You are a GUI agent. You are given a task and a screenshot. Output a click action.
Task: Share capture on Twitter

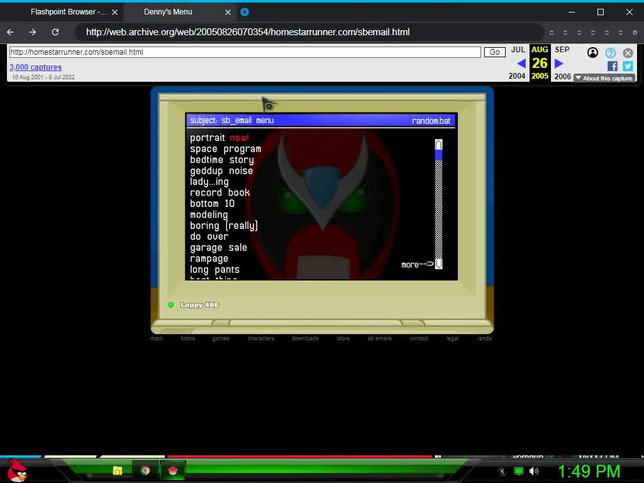click(x=628, y=66)
